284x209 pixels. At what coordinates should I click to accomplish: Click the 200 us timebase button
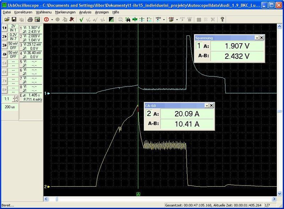coord(10,107)
